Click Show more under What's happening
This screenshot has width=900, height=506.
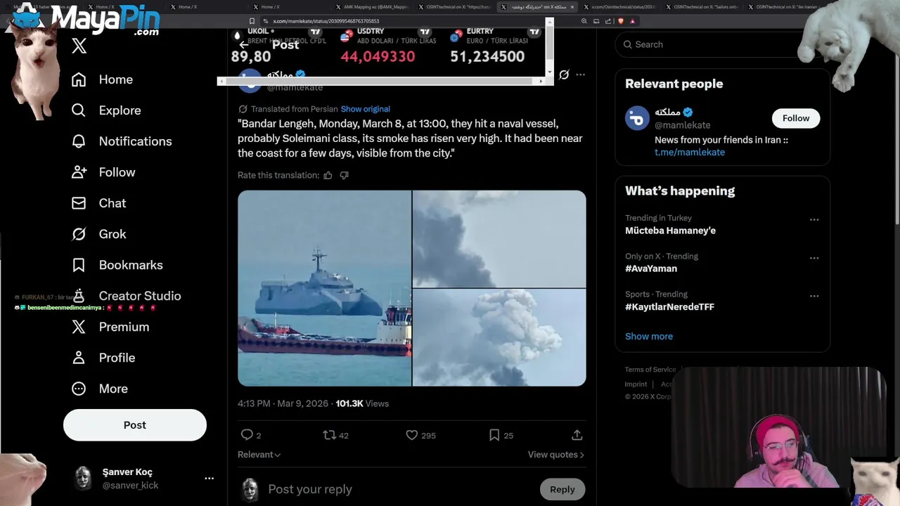click(649, 336)
